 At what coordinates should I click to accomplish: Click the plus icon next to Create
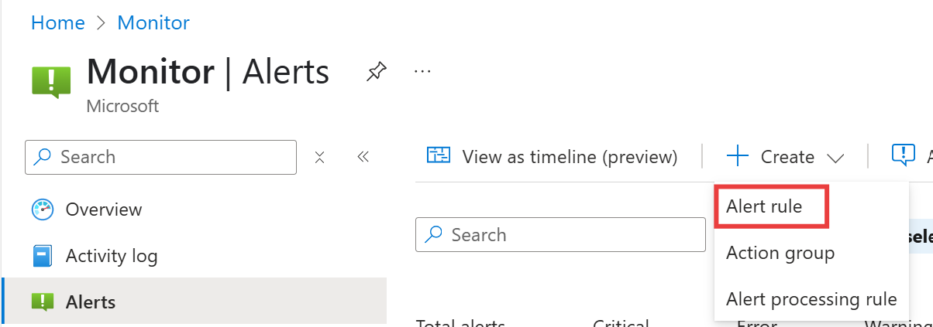[738, 157]
